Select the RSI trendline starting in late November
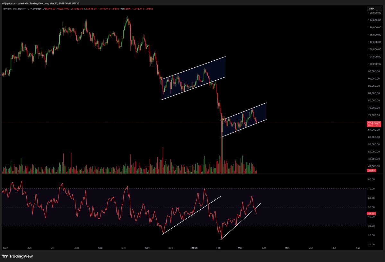Screen dimensions: 385x262 point(191,215)
